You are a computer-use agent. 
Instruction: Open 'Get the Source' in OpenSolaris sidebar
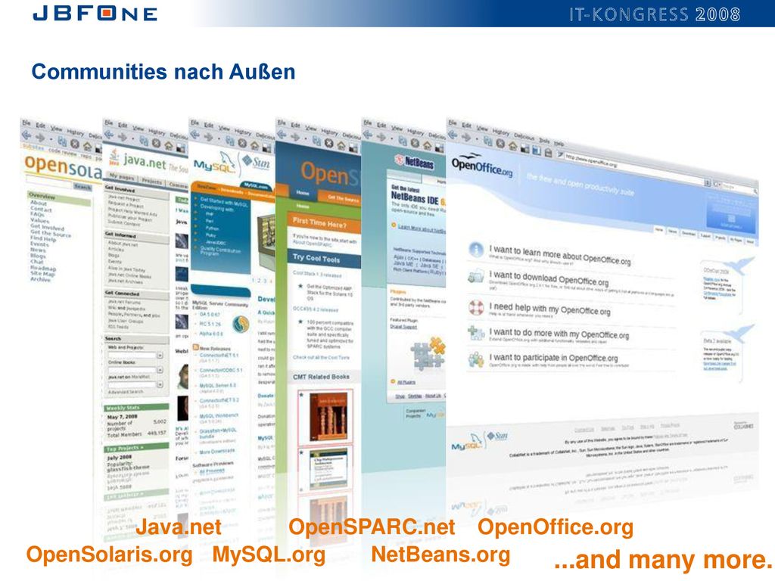tap(51, 233)
